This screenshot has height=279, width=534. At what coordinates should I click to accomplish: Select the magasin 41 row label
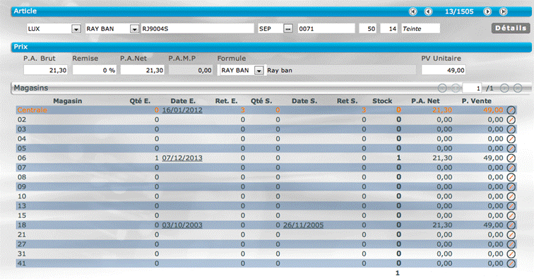tap(22, 263)
